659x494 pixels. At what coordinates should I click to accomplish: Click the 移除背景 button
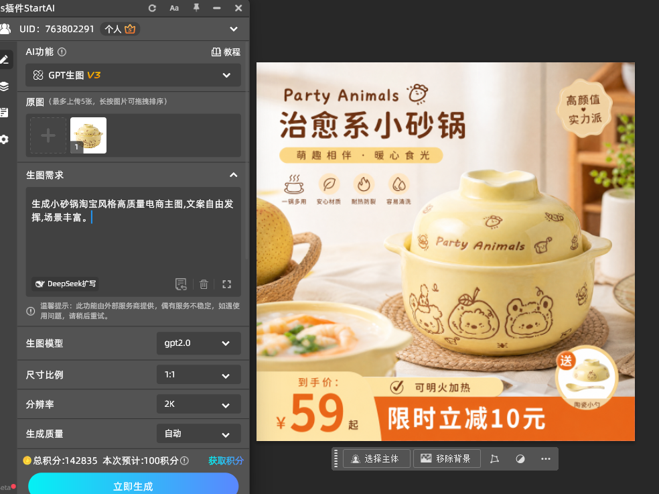tap(447, 458)
